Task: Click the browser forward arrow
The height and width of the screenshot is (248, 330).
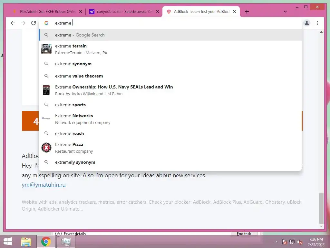Action: coord(23,23)
